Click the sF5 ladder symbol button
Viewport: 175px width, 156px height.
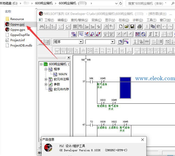click(x=90, y=51)
